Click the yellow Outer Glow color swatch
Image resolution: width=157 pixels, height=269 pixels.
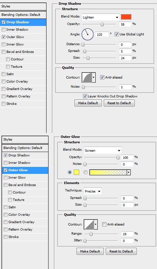76,172
